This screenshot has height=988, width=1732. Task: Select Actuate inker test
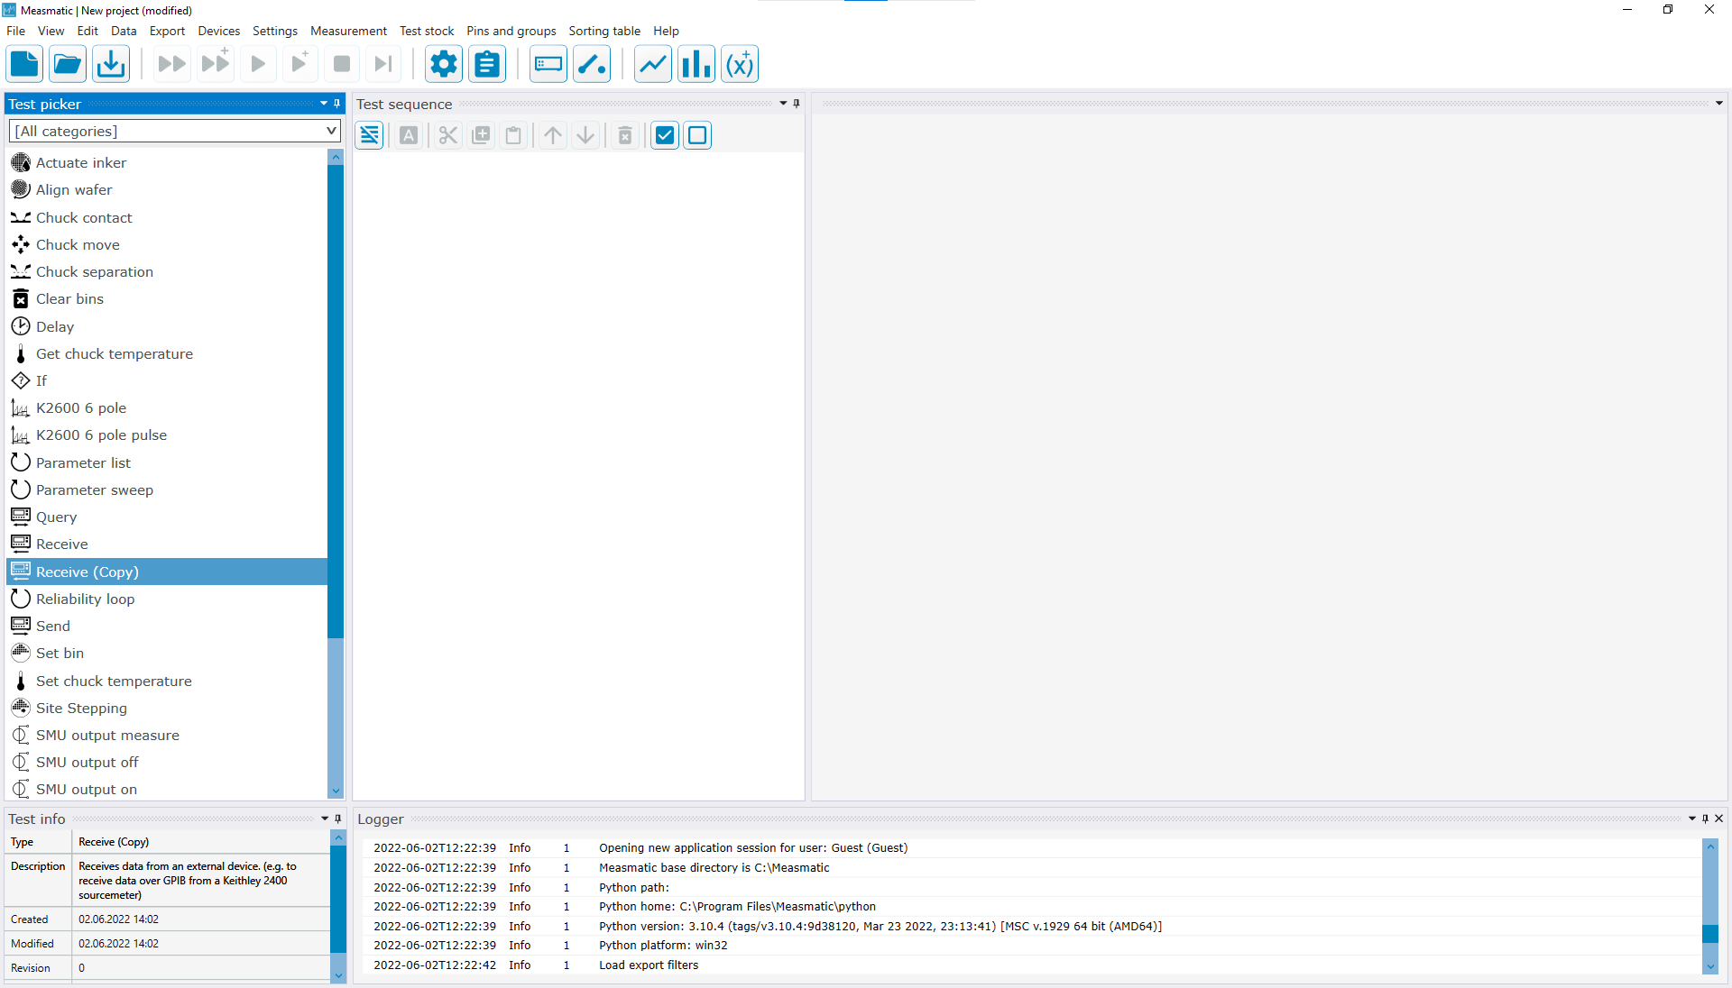pos(167,162)
